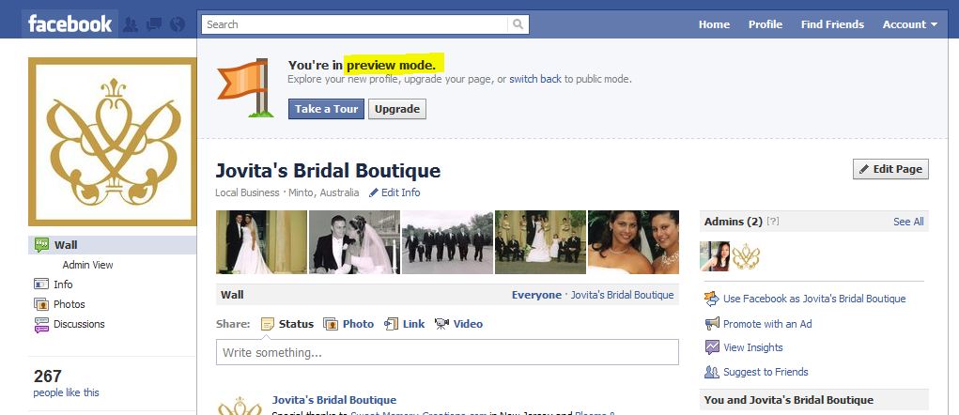Click the Status note icon in Share row

[x=268, y=324]
